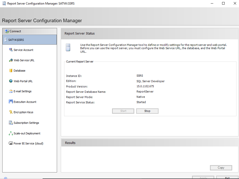Select the SATYA\SSRS server node

pos(16,40)
